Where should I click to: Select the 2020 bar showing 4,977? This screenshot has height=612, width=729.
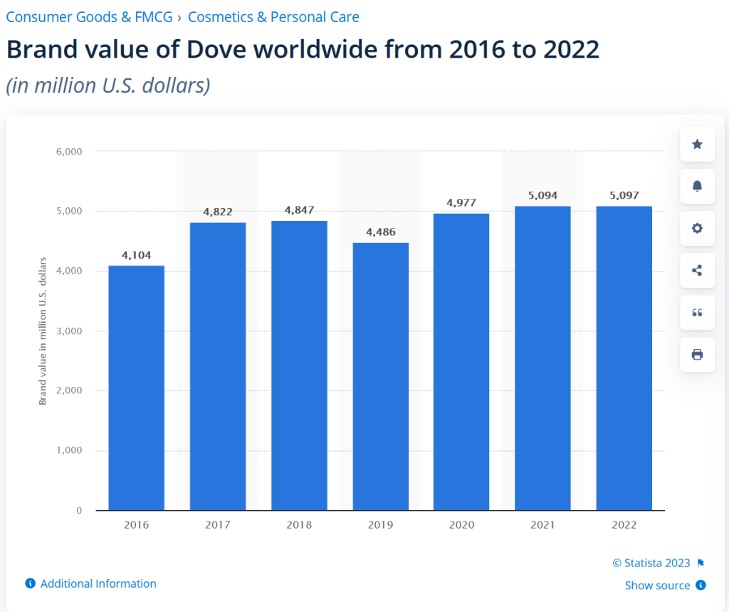[x=462, y=362]
